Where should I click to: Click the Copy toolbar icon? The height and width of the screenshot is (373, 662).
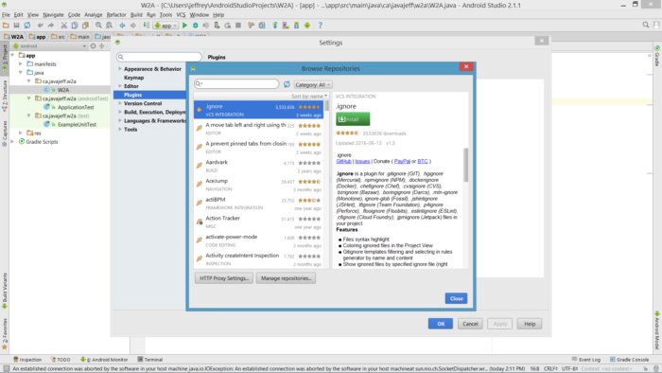point(75,26)
